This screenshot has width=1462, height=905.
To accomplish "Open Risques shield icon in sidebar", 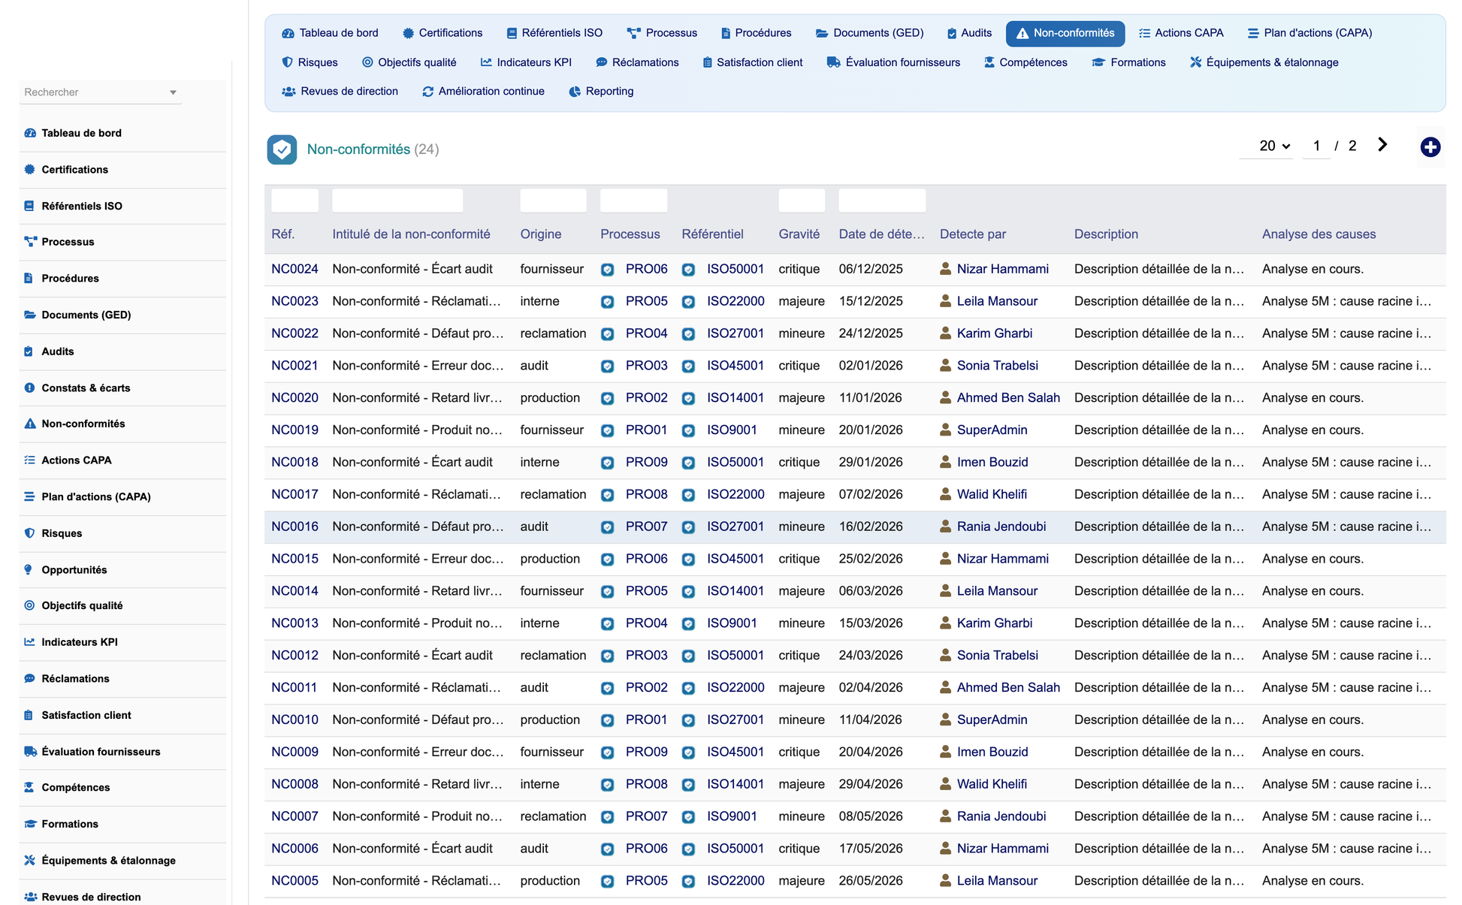I will (x=29, y=533).
